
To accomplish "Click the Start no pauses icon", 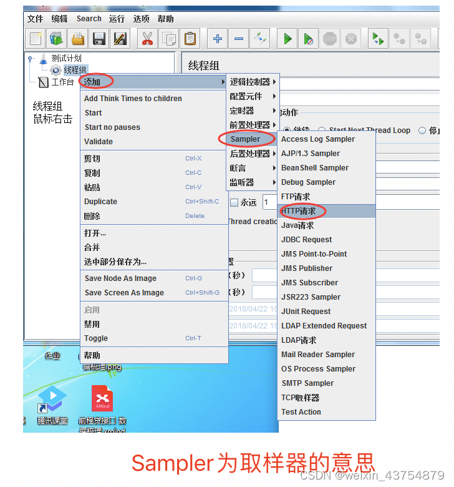I will pyautogui.click(x=308, y=39).
